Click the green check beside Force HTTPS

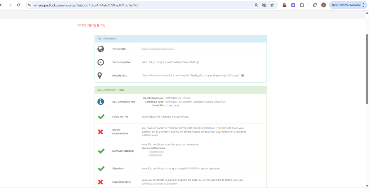click(x=101, y=117)
